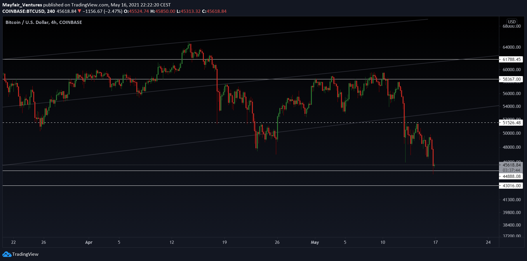Screen dimensions: 527x261
Task: Click the −1156.67 (−2.47%) change value
Action: (102, 11)
